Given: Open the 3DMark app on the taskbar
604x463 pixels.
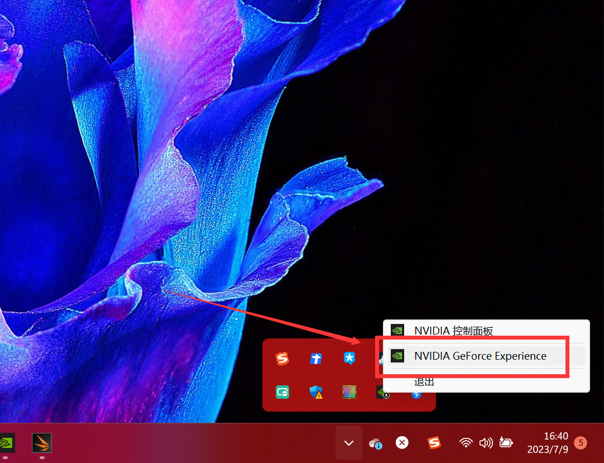Looking at the screenshot, I should click(x=42, y=442).
